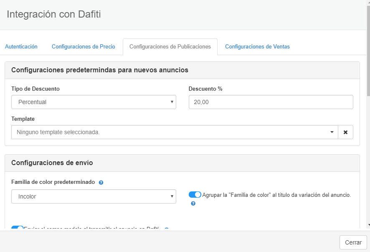Click the Cerrar button
370x252 pixels.
353,242
